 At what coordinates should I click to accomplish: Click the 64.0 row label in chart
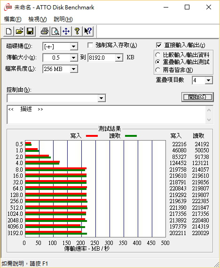point(18,189)
